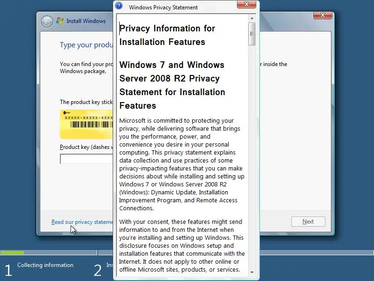Close the Install Windows dialog

tap(323, 15)
